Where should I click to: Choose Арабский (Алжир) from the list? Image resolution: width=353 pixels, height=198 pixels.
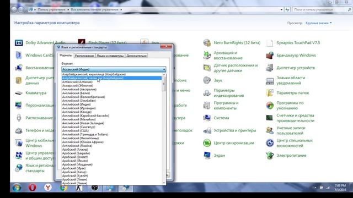tap(111, 150)
